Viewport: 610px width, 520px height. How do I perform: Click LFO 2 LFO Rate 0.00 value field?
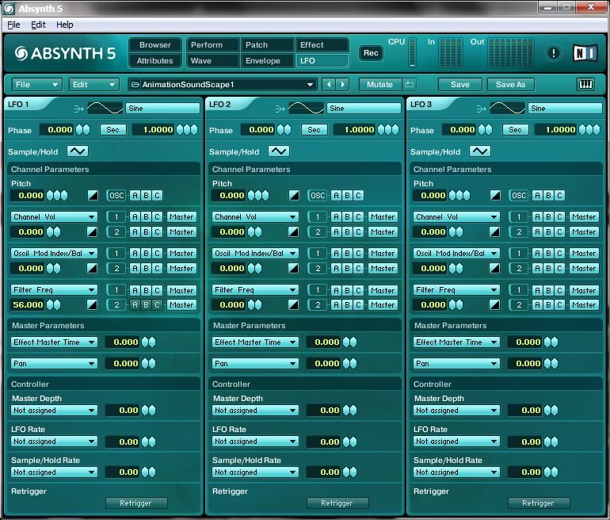coord(323,442)
